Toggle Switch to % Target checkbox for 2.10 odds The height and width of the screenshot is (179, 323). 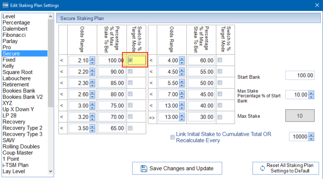(130, 60)
